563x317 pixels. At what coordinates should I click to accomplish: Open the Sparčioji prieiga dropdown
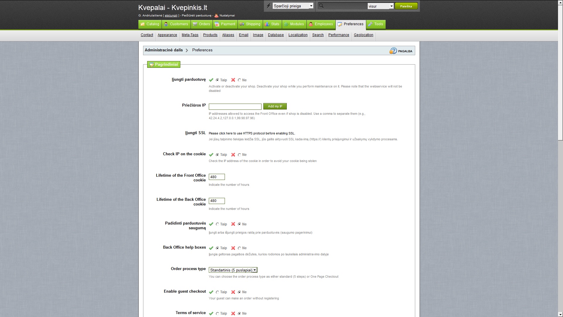(x=293, y=6)
